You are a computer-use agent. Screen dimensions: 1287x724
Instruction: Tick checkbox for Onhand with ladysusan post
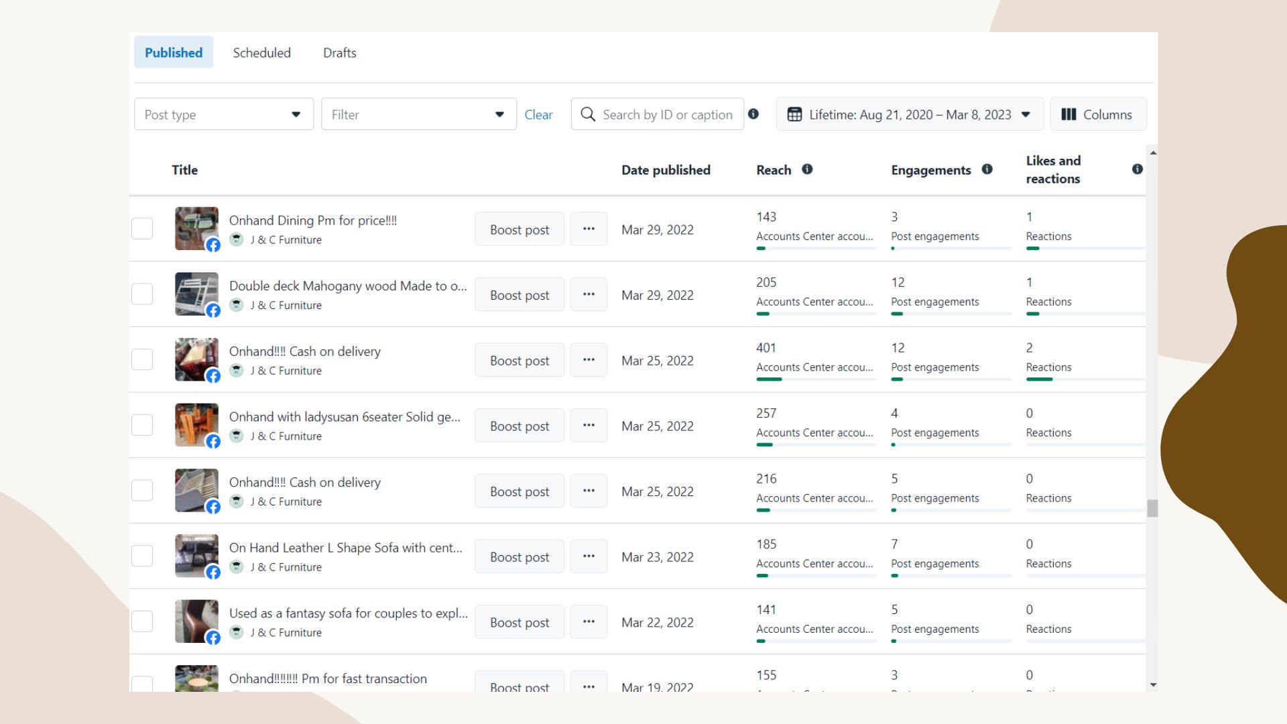click(142, 425)
